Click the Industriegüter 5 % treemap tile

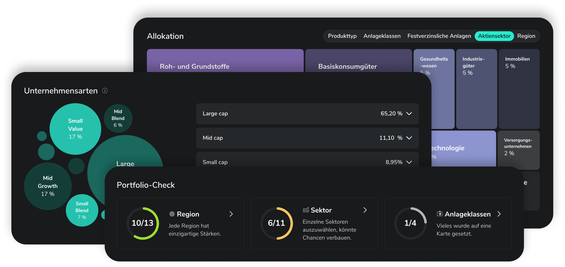(476, 89)
